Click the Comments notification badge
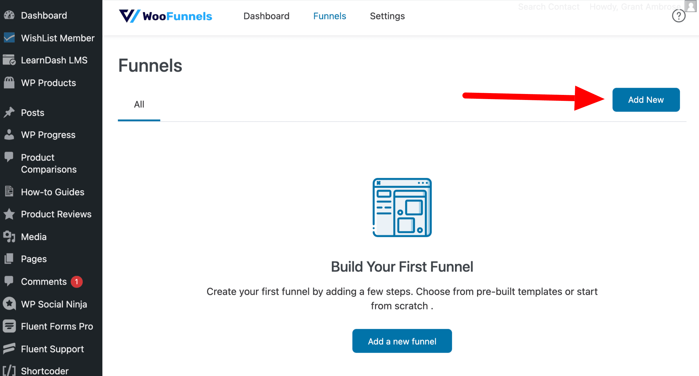The image size is (699, 376). [77, 281]
